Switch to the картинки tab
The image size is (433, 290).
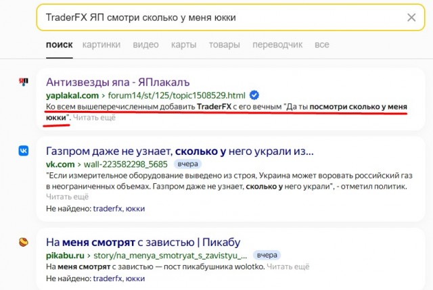[101, 45]
